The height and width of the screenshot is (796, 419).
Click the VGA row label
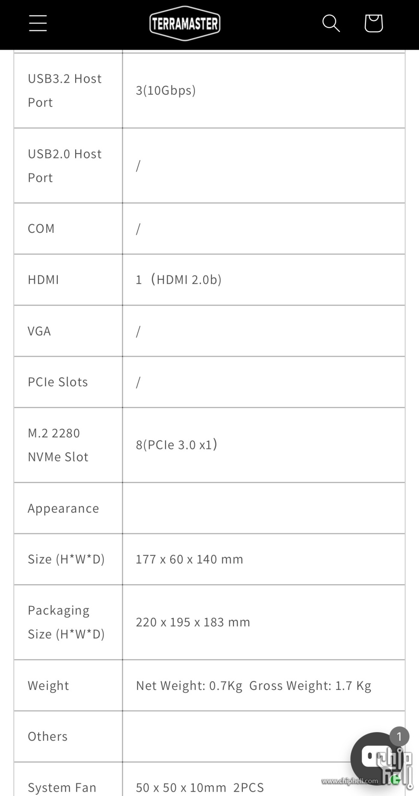tap(39, 331)
